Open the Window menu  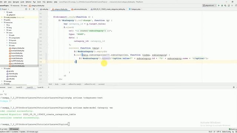point(50,2)
